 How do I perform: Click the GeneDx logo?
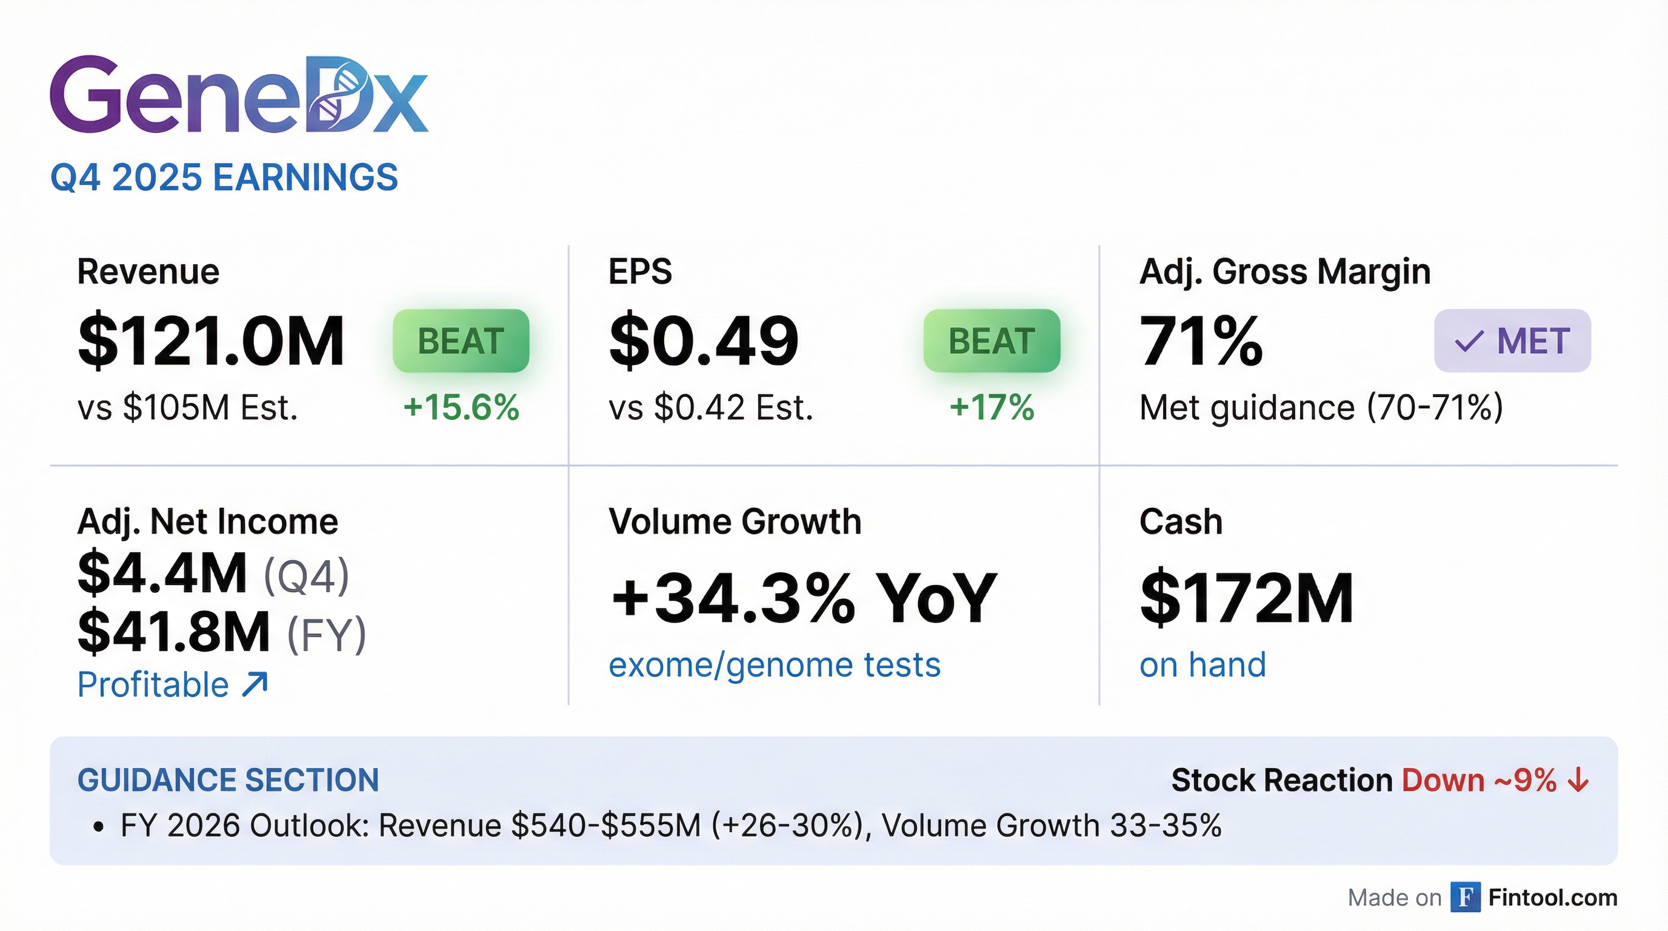238,95
